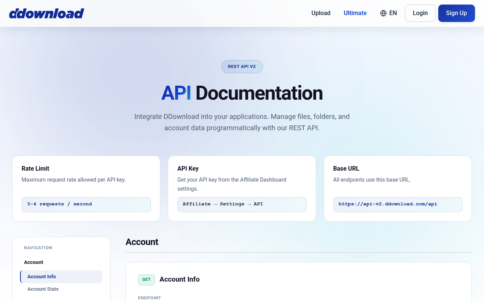The image size is (484, 302).
Task: Click the ddownload logo
Action: [47, 13]
